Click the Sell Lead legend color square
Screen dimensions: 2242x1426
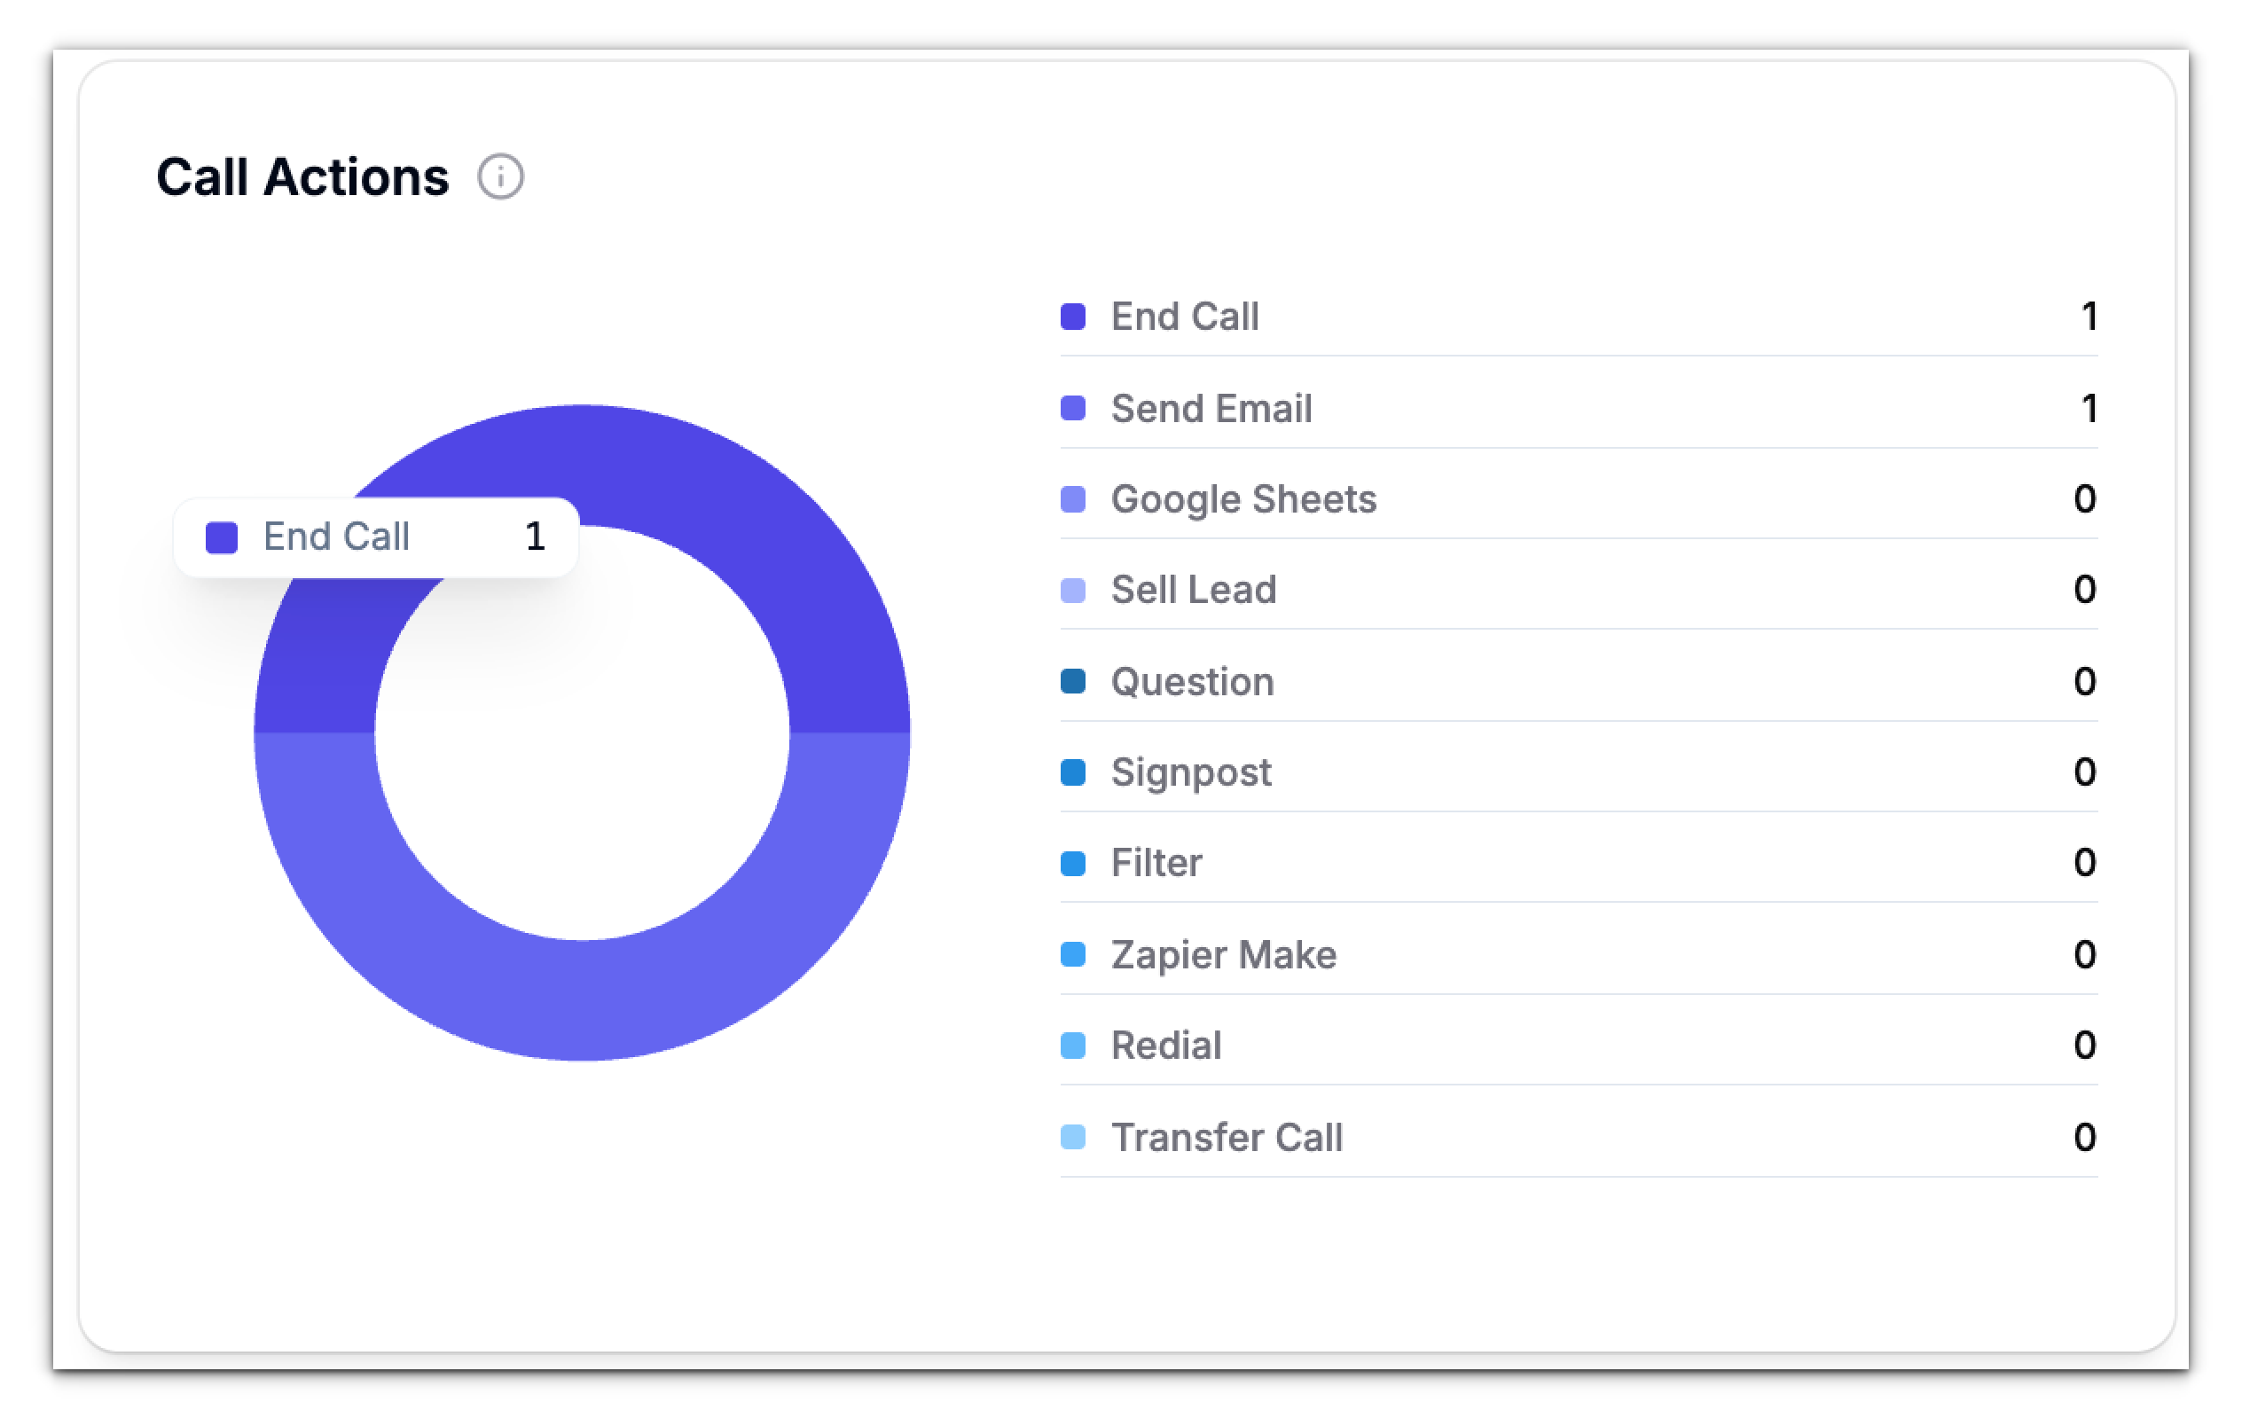[x=1072, y=590]
